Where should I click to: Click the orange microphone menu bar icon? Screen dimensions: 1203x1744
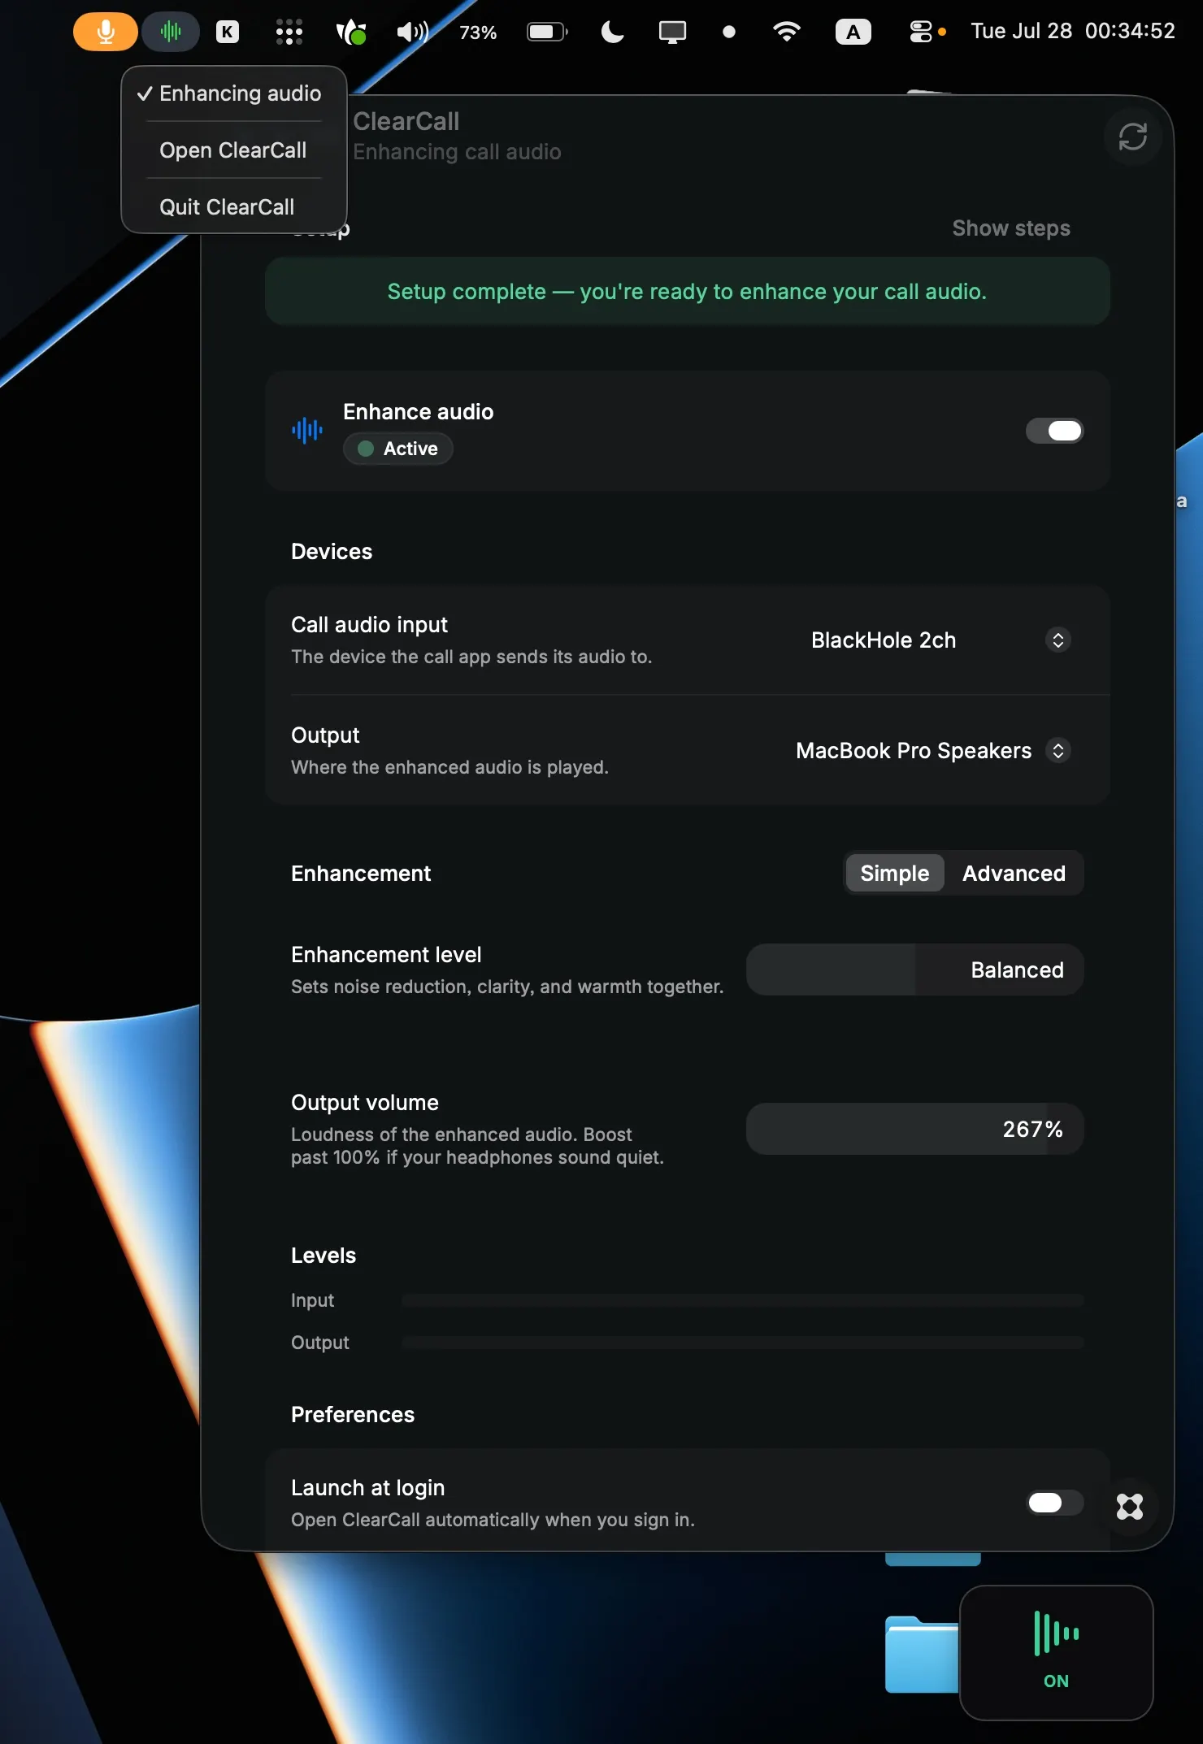[105, 32]
